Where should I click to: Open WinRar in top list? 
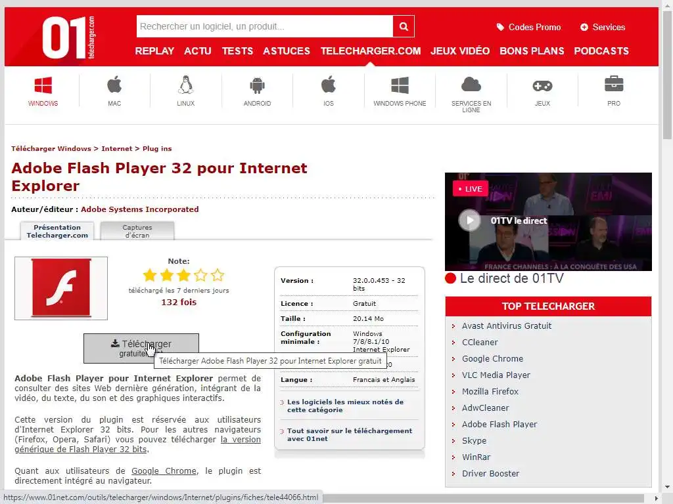476,457
